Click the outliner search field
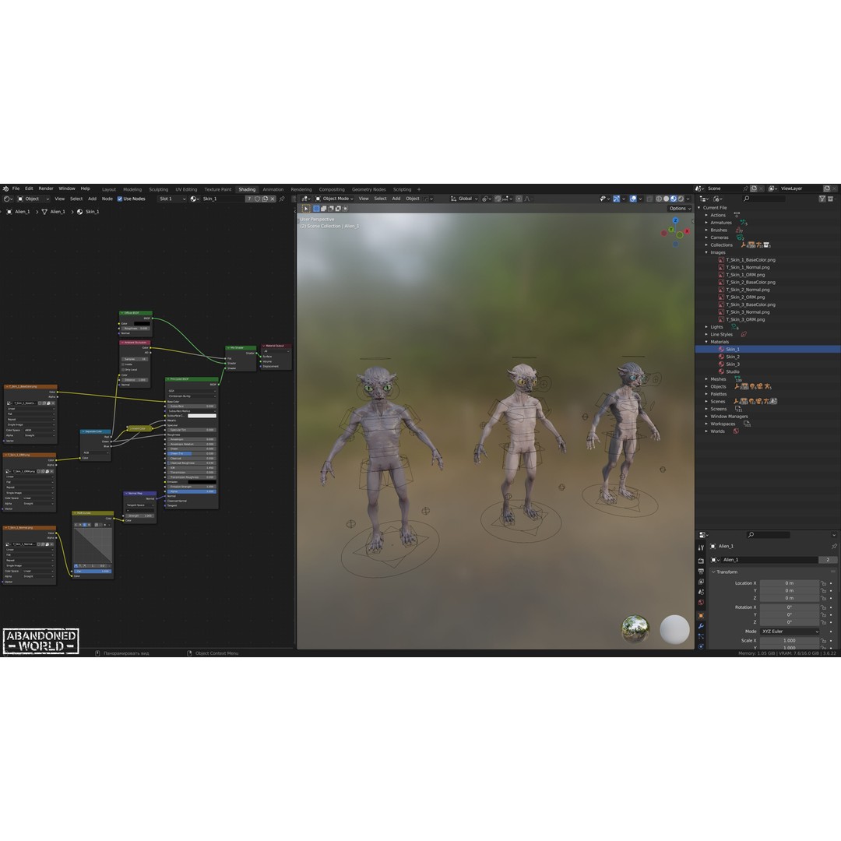The height and width of the screenshot is (841, 841). click(764, 199)
